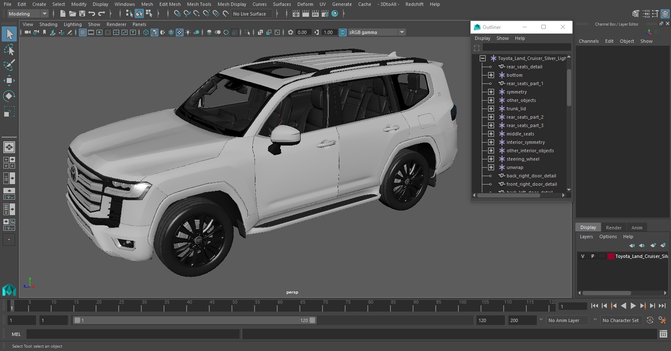This screenshot has height=351, width=671.
Task: Activate the Lasso select tool
Action: pos(9,50)
